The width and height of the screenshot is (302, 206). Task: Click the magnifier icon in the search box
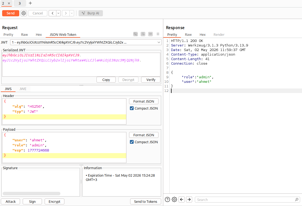pos(297,200)
